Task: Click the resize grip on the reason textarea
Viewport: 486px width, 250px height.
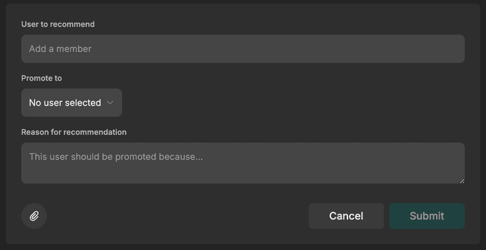Action: pyautogui.click(x=461, y=180)
